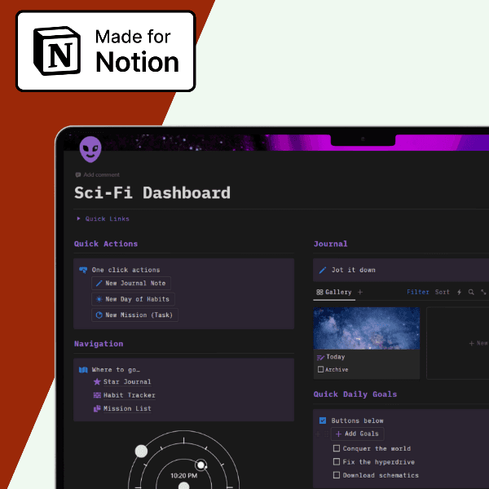The height and width of the screenshot is (489, 489).
Task: Click the Quick Actions heading
Action: (x=106, y=244)
